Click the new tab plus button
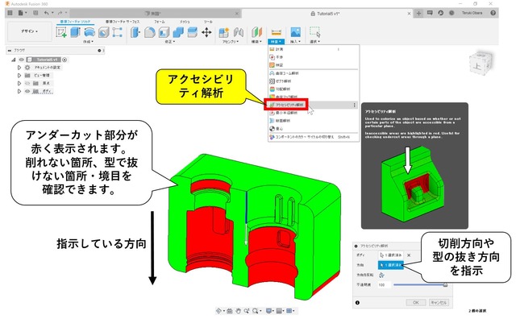This screenshot has width=516, height=319. pos(418,13)
